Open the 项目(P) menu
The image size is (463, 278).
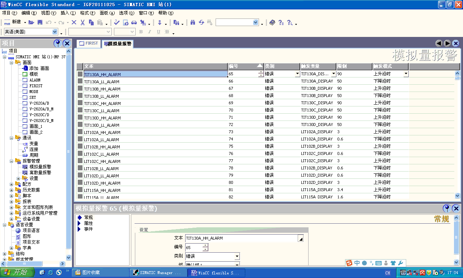click(9, 13)
